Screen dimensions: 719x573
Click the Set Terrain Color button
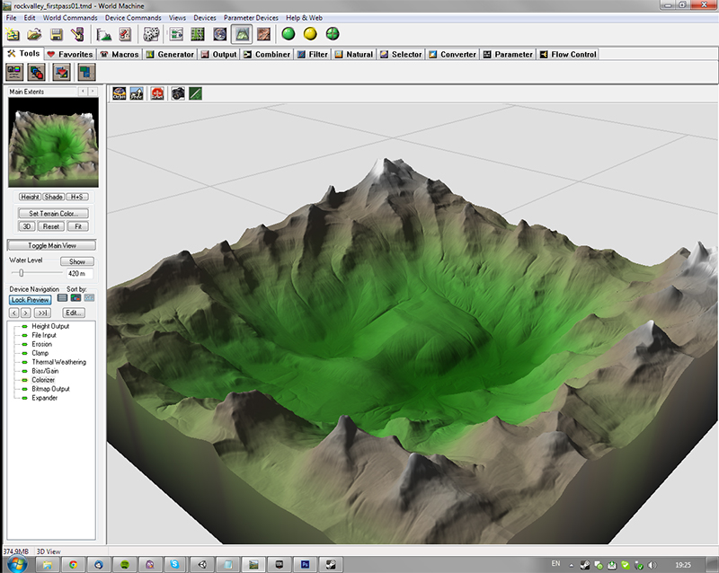tap(52, 214)
